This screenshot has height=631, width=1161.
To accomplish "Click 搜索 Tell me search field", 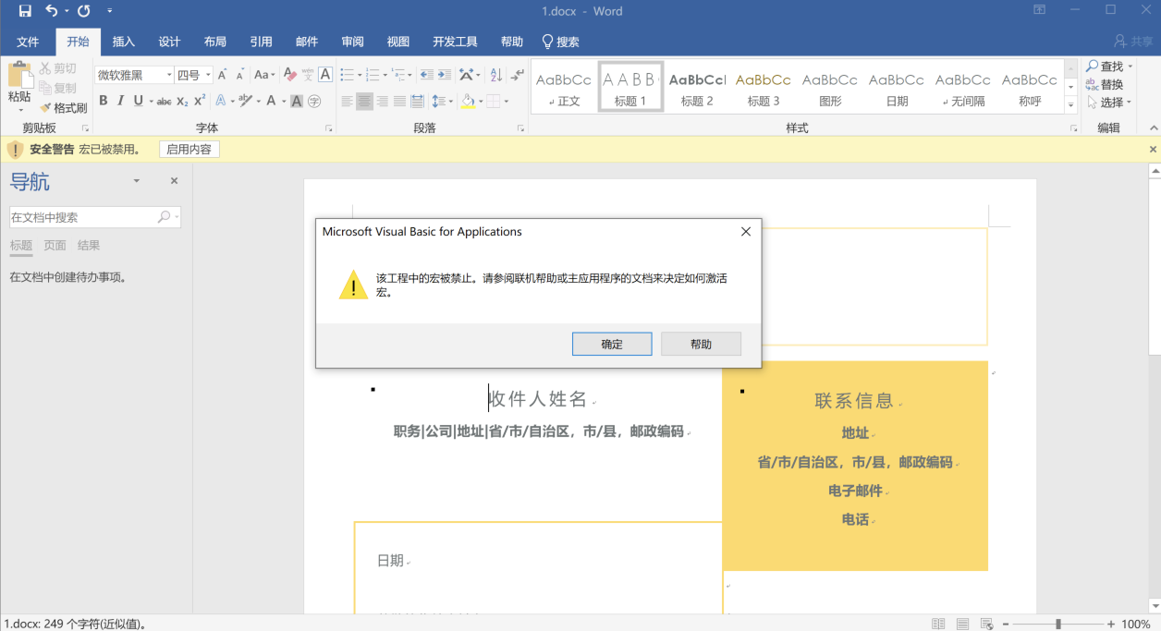I will pos(560,42).
